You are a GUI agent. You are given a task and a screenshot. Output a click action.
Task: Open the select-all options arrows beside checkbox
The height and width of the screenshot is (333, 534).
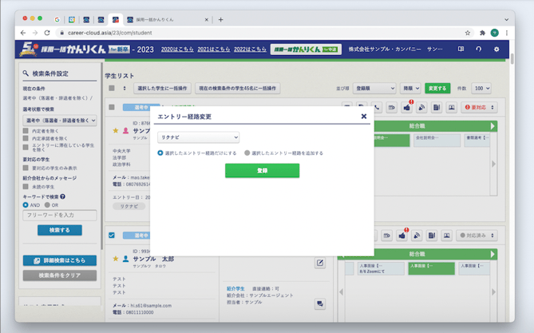[125, 89]
